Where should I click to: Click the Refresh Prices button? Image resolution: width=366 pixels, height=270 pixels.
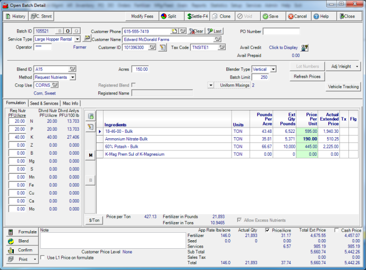[307, 77]
